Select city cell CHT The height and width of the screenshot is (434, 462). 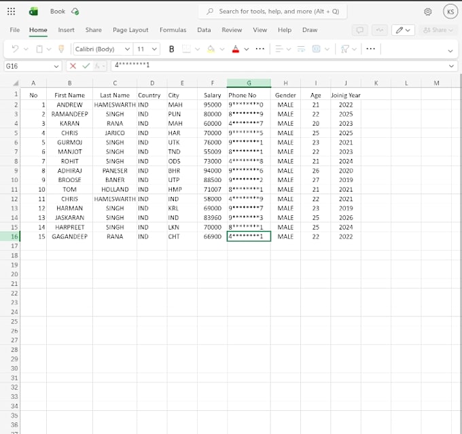[x=182, y=236]
